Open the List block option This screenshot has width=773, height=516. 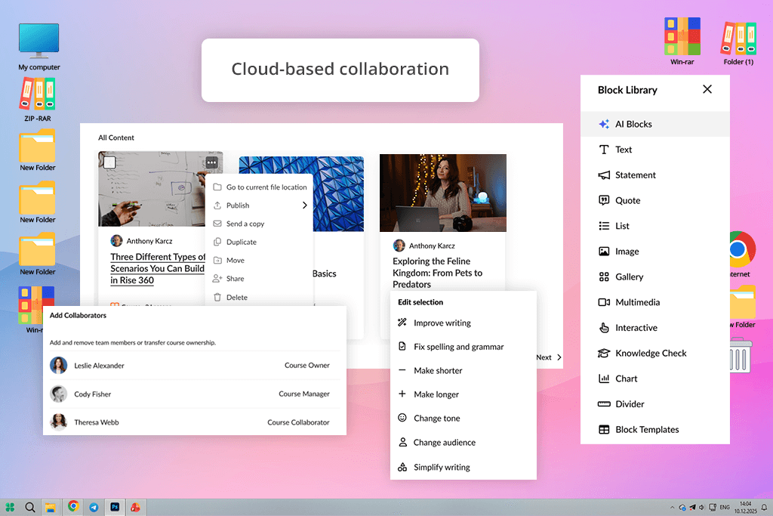pos(654,226)
